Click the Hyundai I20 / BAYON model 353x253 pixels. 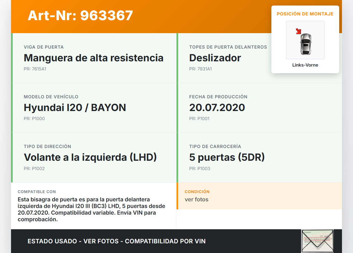pos(75,108)
